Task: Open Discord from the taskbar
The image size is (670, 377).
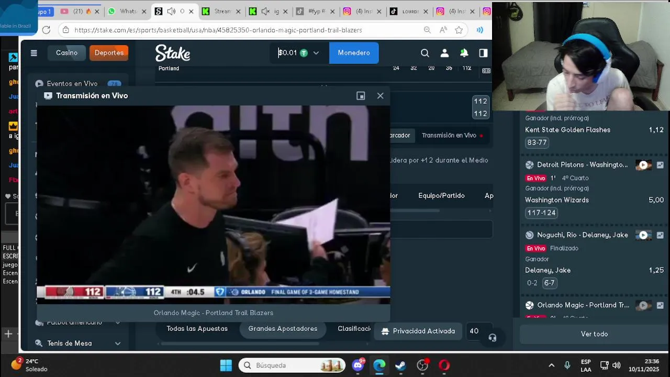Action: tap(359, 365)
